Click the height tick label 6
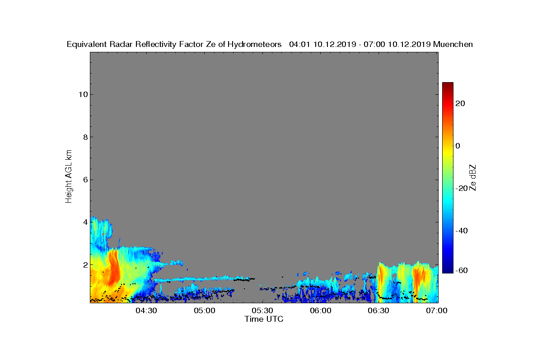The height and width of the screenshot is (361, 542). [84, 180]
